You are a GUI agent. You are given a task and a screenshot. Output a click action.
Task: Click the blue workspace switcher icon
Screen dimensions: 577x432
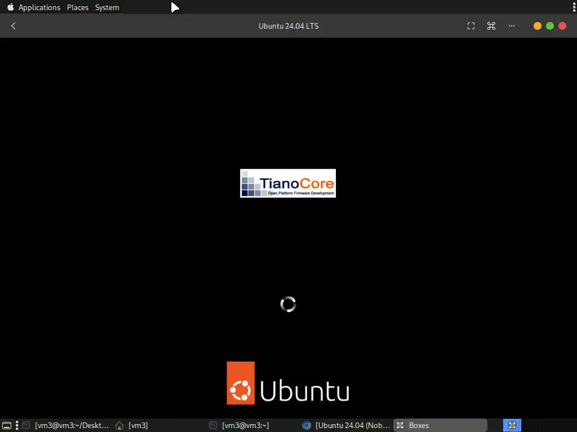(x=512, y=425)
